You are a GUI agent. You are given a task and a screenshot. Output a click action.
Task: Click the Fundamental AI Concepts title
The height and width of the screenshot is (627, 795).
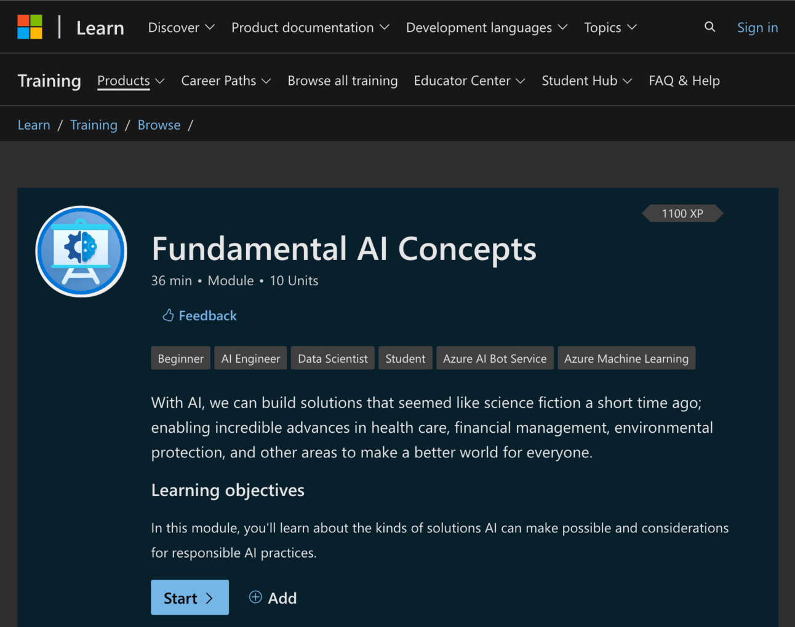(x=344, y=248)
